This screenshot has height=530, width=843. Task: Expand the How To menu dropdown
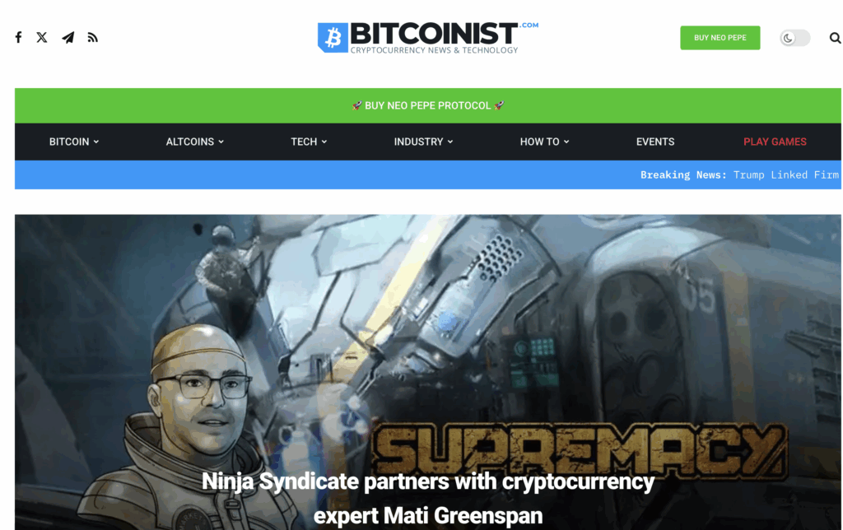click(x=544, y=142)
